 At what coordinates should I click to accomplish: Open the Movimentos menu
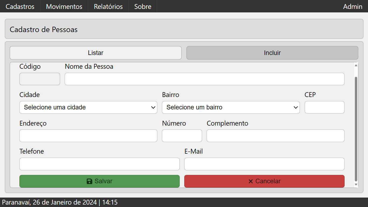(x=64, y=6)
